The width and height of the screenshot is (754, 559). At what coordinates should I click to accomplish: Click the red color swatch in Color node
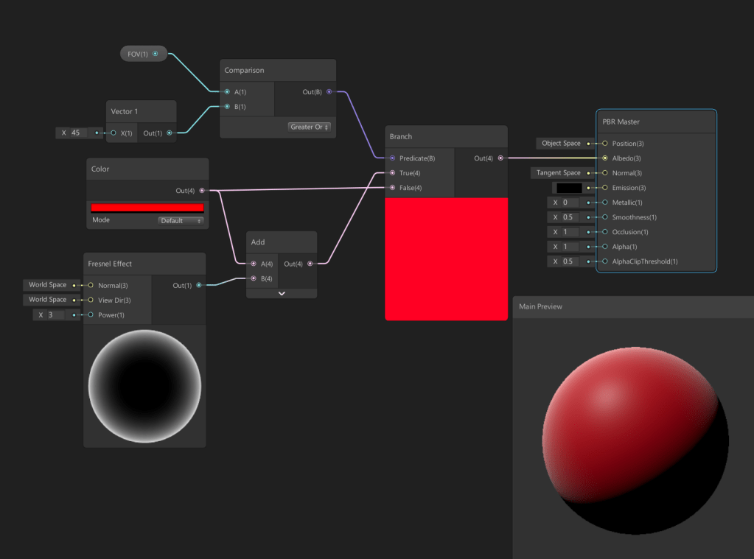coord(147,208)
